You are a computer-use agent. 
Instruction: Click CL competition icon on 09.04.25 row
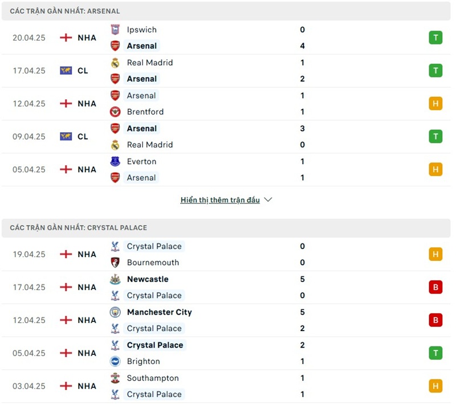click(x=66, y=137)
